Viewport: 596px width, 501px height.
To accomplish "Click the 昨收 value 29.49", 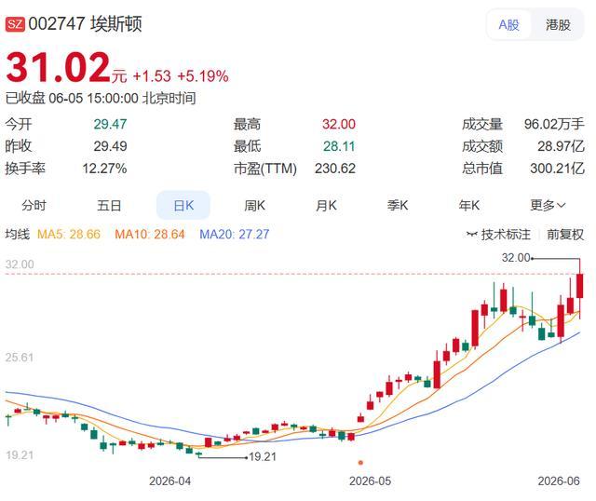I will (110, 146).
